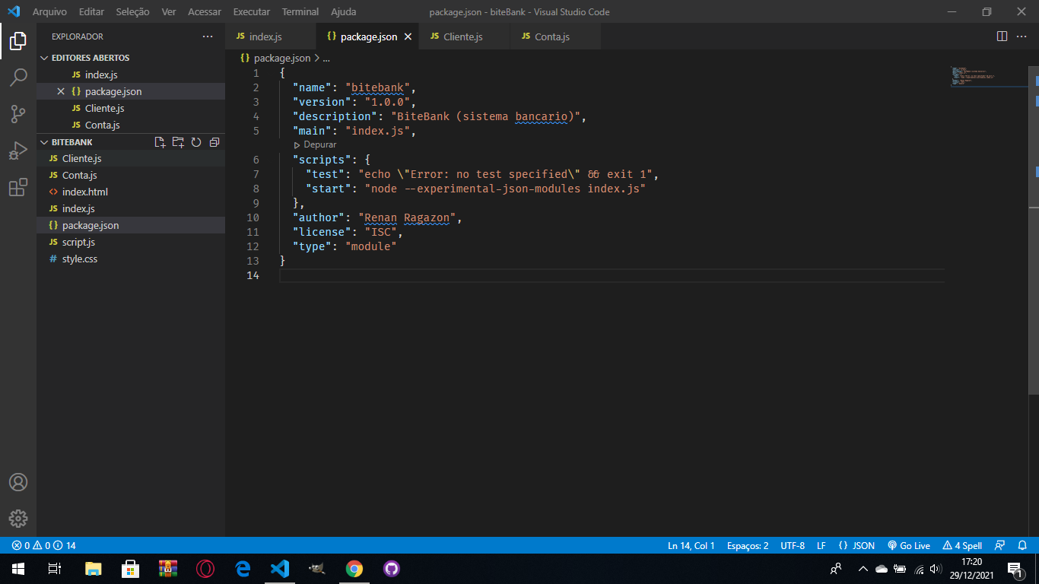The height and width of the screenshot is (584, 1039).
Task: Open Ver menu
Action: point(169,12)
